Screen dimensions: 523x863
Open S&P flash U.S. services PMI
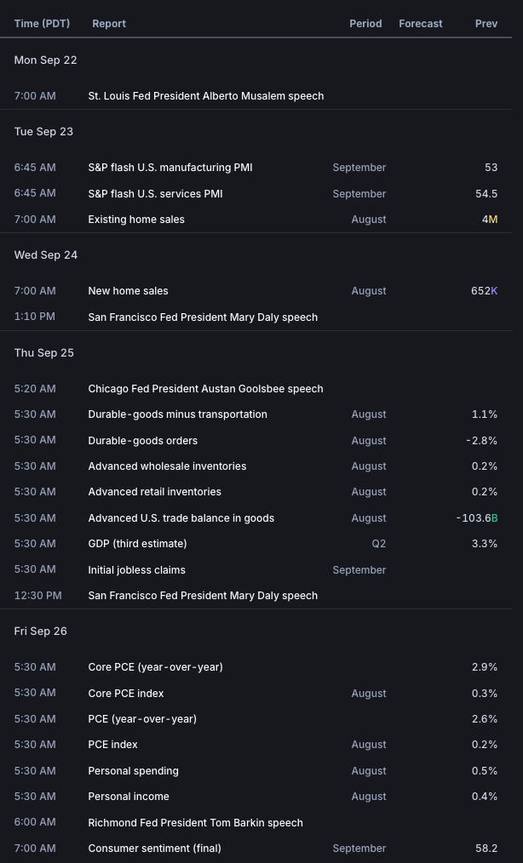155,194
